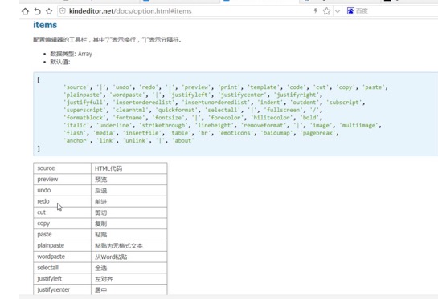Open the address bar dropdown chevron
Viewport: 438px width, 299px height.
[x=338, y=11]
